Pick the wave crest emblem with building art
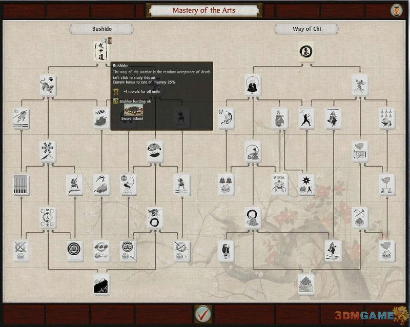The height and width of the screenshot is (327, 410). [129, 251]
